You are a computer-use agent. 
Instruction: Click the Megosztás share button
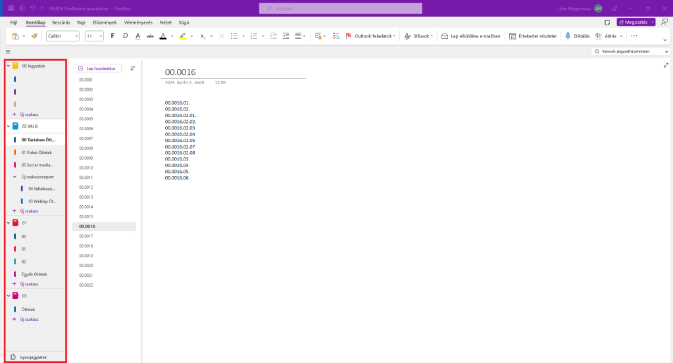click(636, 22)
